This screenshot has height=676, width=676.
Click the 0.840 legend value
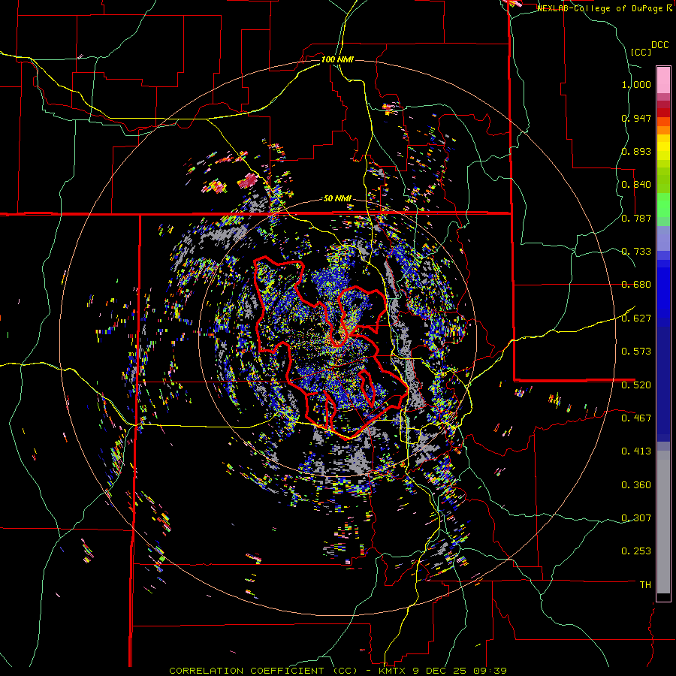point(636,185)
